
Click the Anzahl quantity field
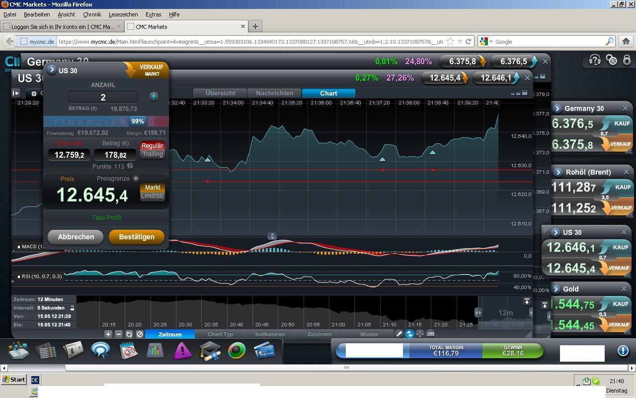(x=103, y=98)
